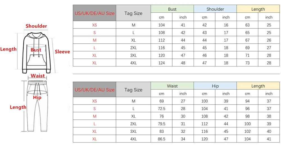281x145 pixels.
Task: Click the Bust label on the hoodie
Action: (36, 50)
